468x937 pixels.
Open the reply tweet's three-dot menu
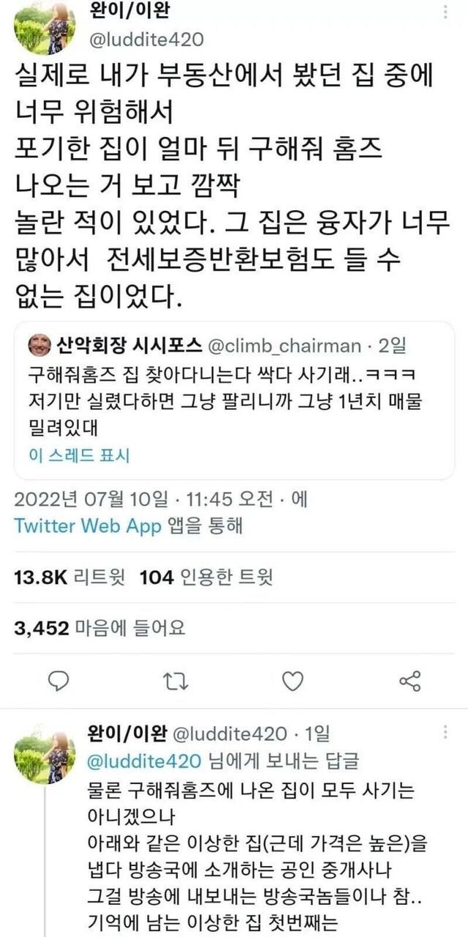pos(446,732)
